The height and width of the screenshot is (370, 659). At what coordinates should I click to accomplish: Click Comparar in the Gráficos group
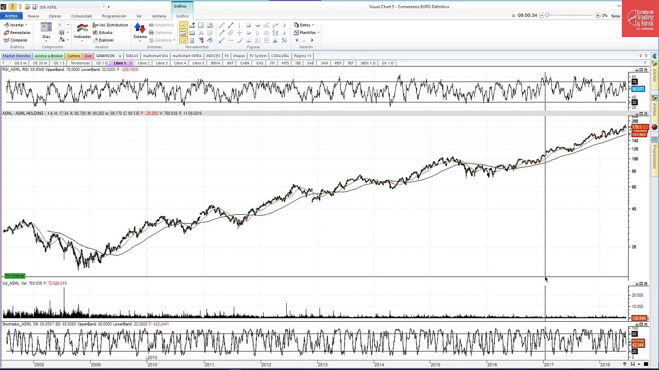click(x=15, y=40)
